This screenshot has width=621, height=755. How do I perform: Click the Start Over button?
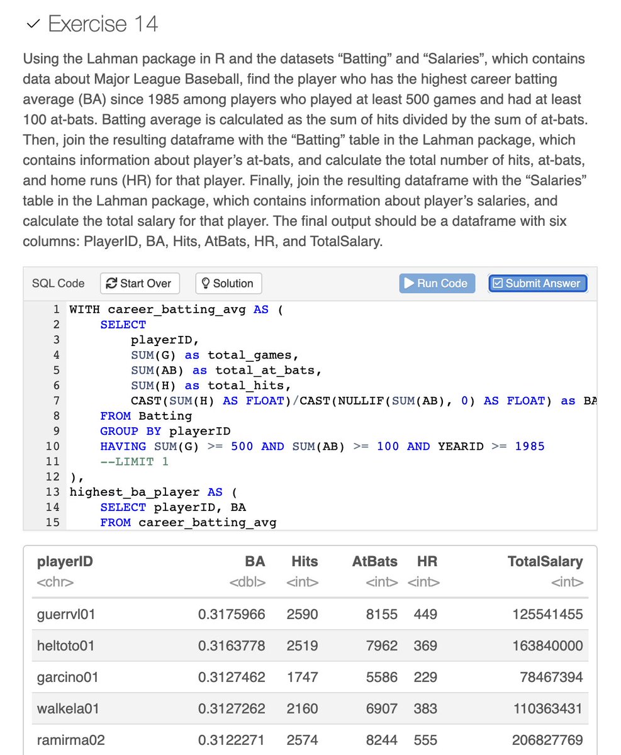[x=140, y=283]
